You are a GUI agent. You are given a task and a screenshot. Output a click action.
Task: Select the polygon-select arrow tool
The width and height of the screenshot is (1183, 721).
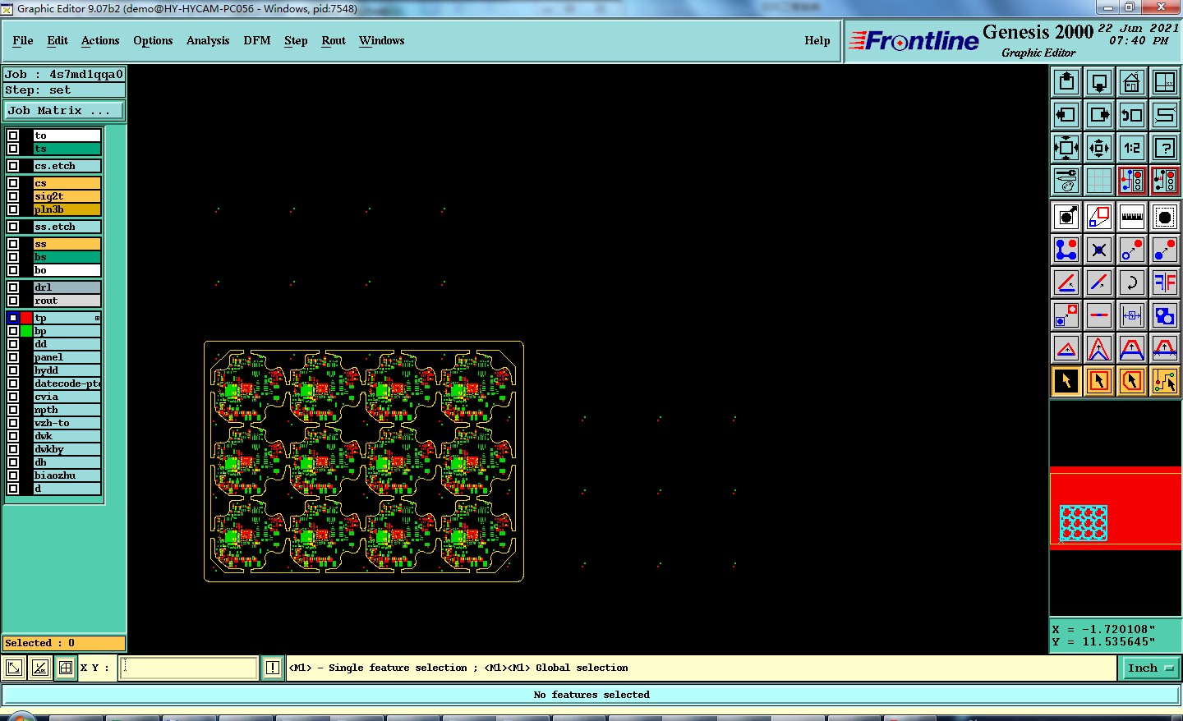tap(1132, 381)
